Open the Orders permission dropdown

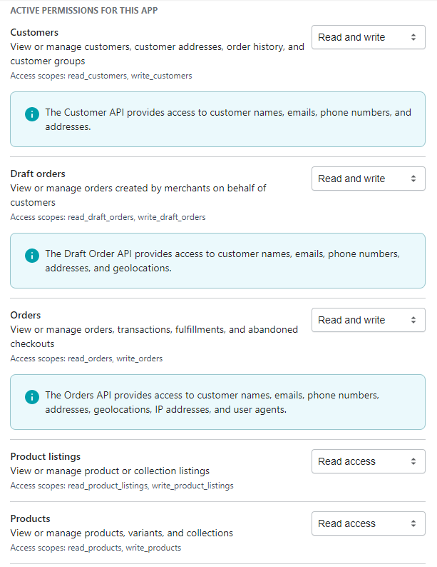[369, 320]
